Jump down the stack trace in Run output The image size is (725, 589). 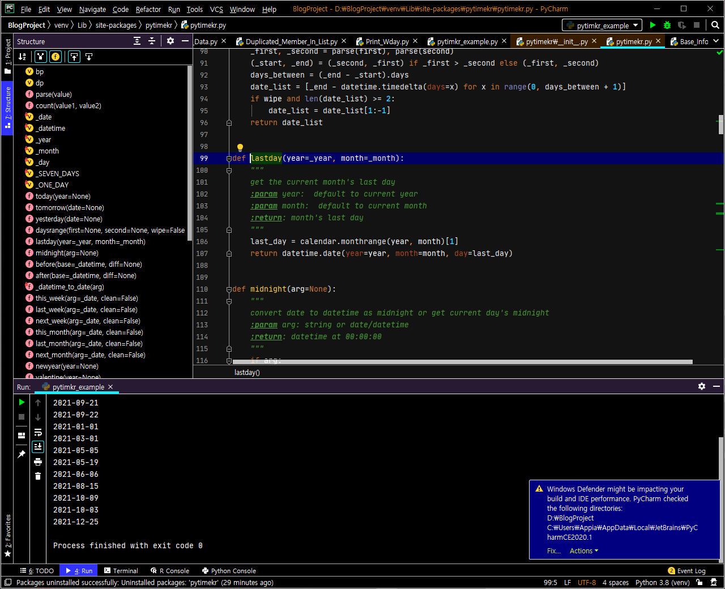[38, 417]
